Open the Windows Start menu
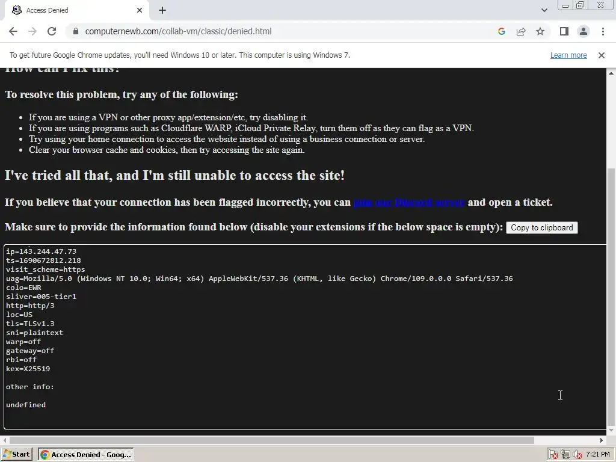Image resolution: width=616 pixels, height=462 pixels. tap(16, 455)
